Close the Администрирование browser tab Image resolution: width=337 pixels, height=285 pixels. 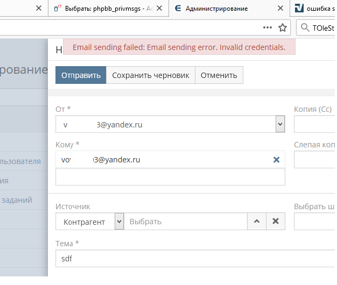pos(279,9)
